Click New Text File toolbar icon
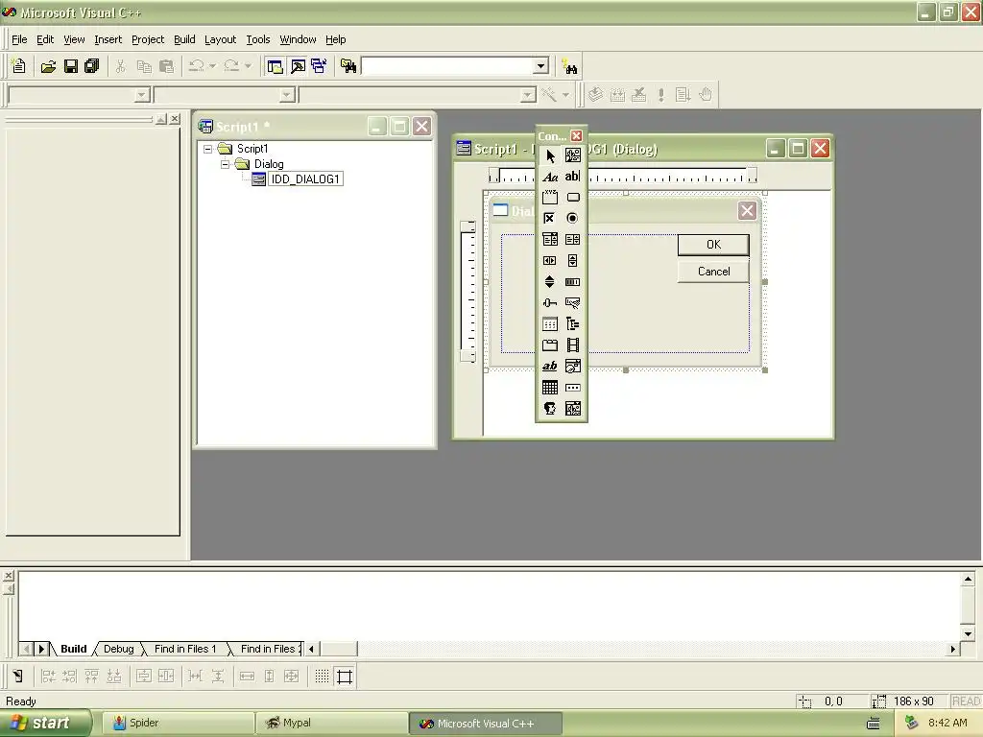The width and height of the screenshot is (983, 737). point(19,66)
